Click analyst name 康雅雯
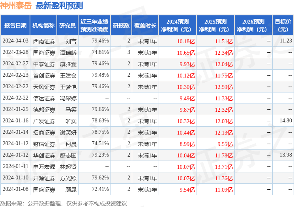Viewport: 294px width, 207px height. 68,64
